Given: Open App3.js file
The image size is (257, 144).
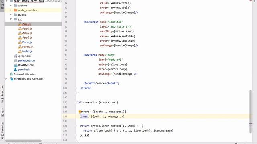Looking at the screenshot, I should click(x=27, y=38).
